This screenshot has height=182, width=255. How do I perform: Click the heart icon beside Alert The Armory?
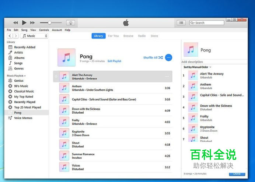click(x=56, y=76)
